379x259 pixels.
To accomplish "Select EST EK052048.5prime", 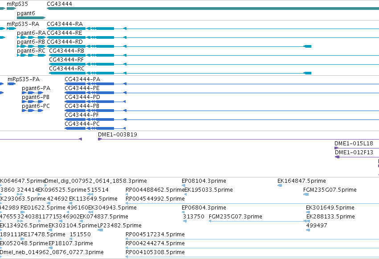I will (24, 244).
